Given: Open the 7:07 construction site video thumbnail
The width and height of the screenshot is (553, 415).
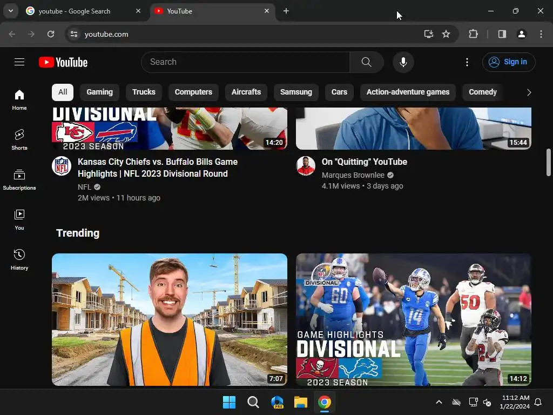Looking at the screenshot, I should click(170, 319).
